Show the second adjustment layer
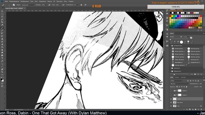Viewport: 205px width, 115px height. click(x=171, y=95)
